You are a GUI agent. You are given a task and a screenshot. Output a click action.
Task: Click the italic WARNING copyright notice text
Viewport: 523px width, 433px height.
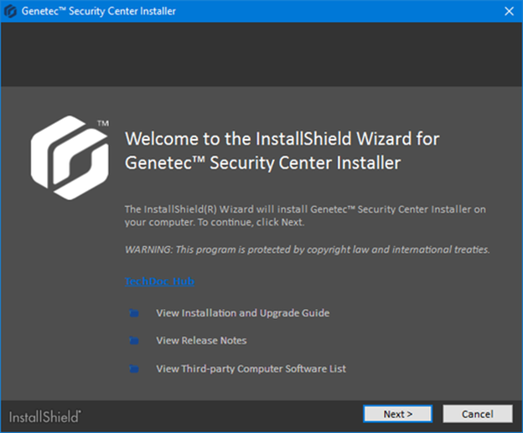point(308,250)
